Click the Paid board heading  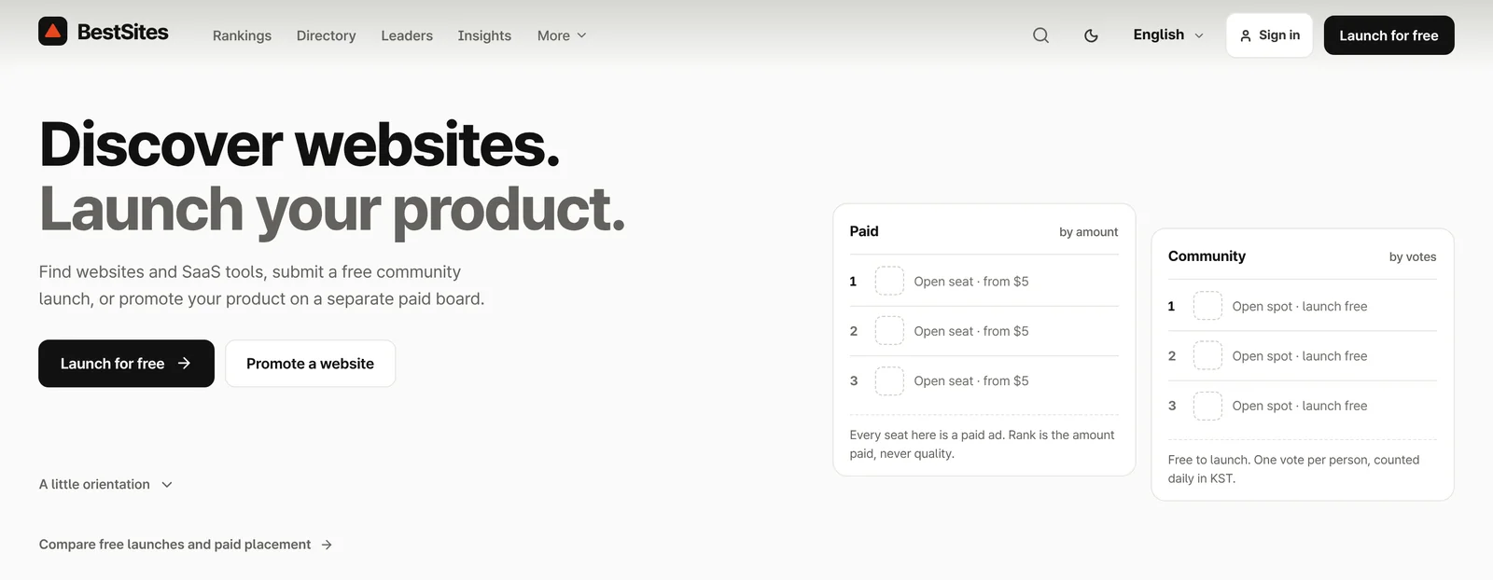pyautogui.click(x=864, y=231)
